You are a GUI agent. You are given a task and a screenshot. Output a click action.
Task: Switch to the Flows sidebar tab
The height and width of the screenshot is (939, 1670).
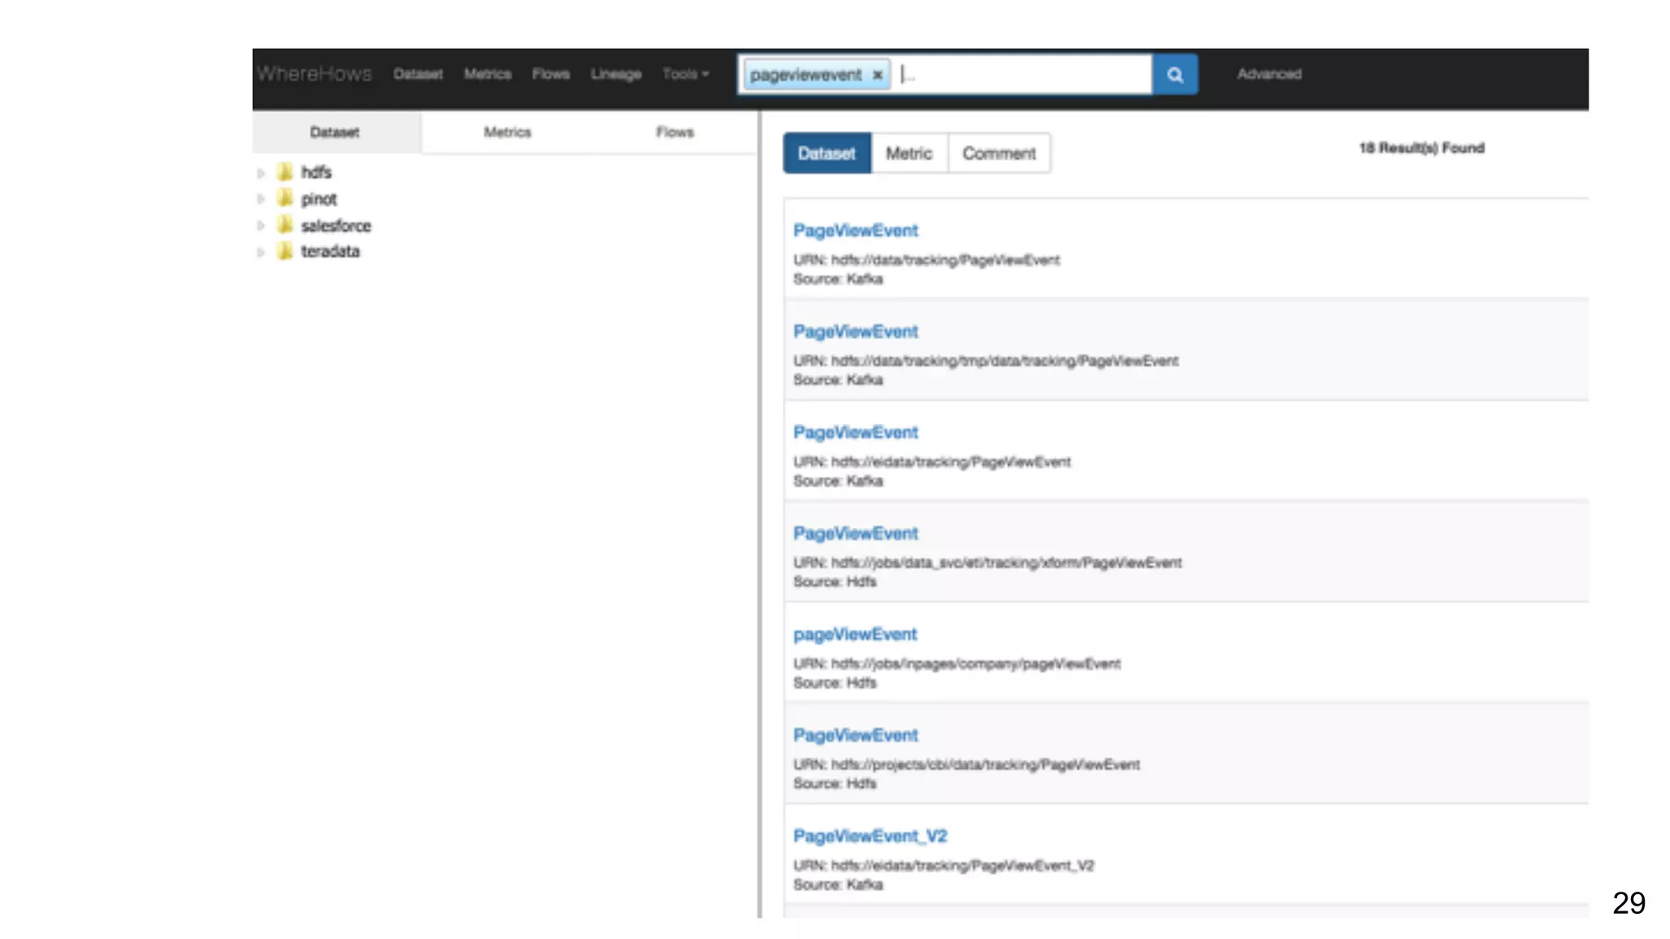click(674, 132)
